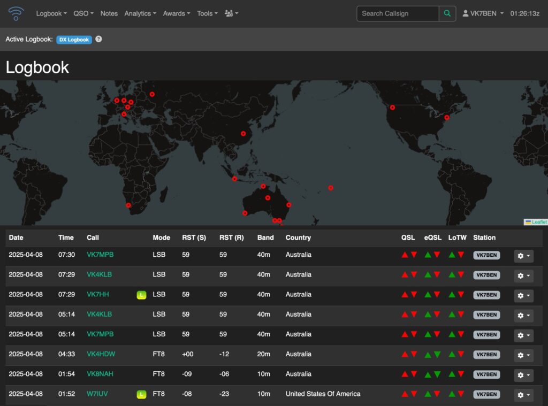548x406 pixels.
Task: Open the Analytics menu
Action: (x=140, y=13)
